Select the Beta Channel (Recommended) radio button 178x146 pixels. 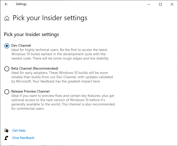(x=7, y=69)
